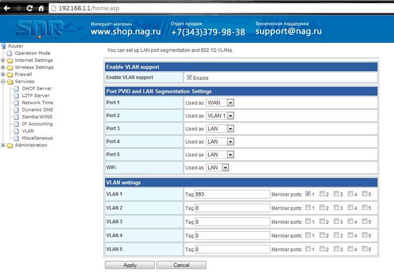This screenshot has width=394, height=274.
Task: Expand the Internet Settings tree node
Action: [x=3, y=61]
